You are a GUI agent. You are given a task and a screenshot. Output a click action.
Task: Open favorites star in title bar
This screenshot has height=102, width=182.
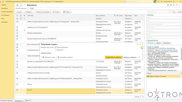pyautogui.click(x=162, y=1)
